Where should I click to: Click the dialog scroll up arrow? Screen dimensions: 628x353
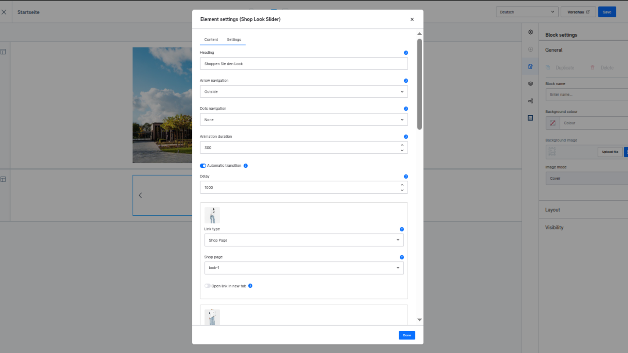[x=420, y=34]
